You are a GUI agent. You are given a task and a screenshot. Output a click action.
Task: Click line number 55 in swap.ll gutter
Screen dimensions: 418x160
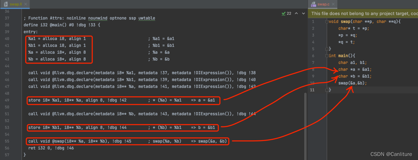[7, 141]
